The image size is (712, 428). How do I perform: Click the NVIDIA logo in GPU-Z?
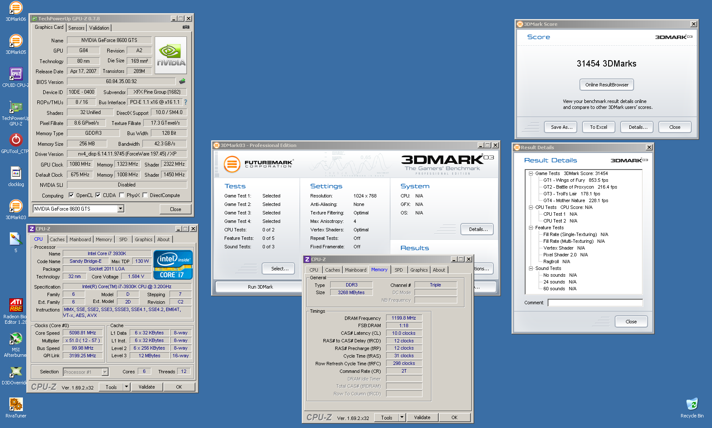tap(171, 56)
